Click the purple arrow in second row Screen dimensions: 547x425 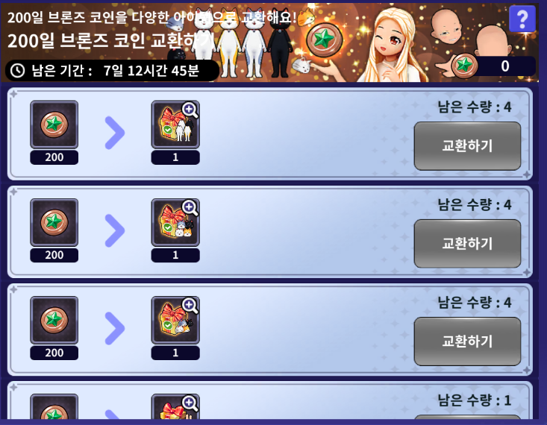point(115,230)
